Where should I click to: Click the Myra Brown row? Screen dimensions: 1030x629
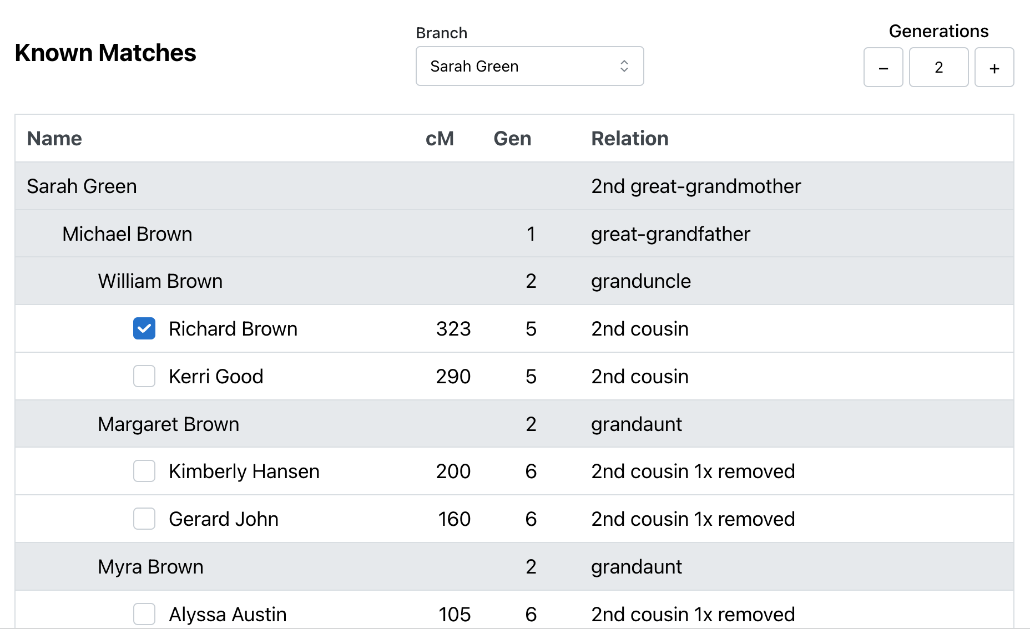150,567
